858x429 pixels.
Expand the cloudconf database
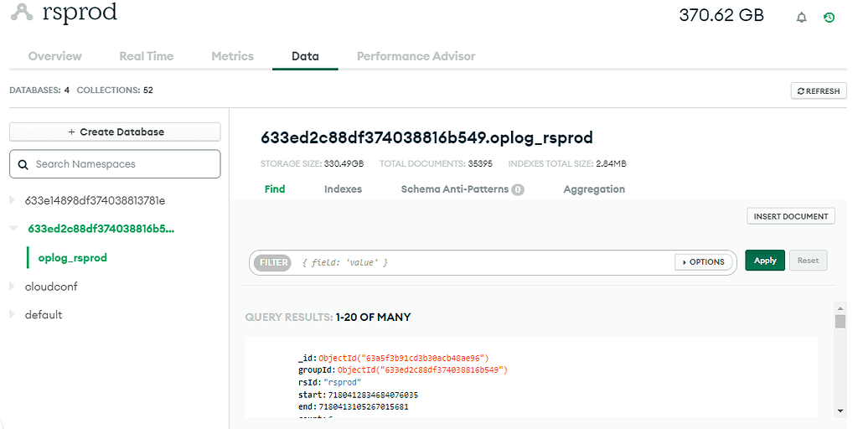coord(12,287)
